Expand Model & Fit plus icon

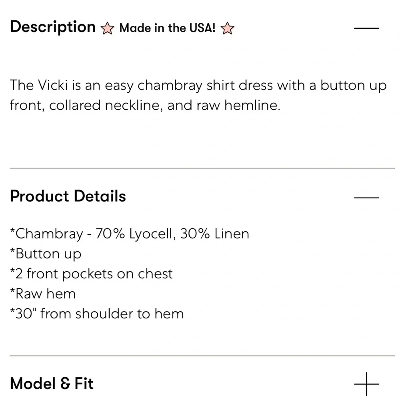366,384
